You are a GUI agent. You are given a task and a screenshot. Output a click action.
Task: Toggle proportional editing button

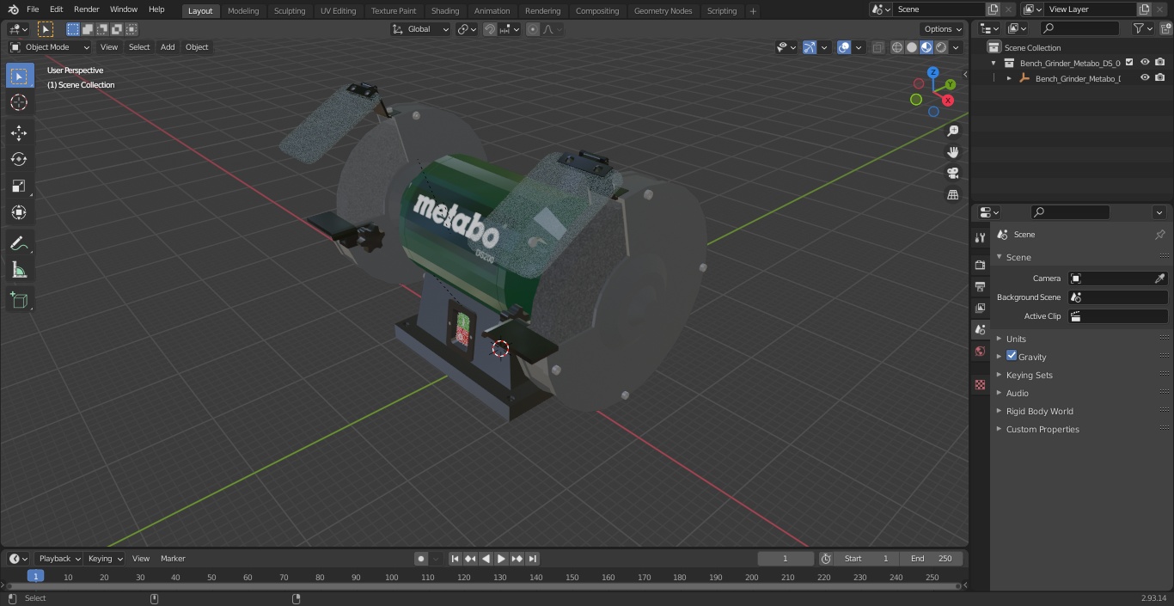click(x=533, y=29)
